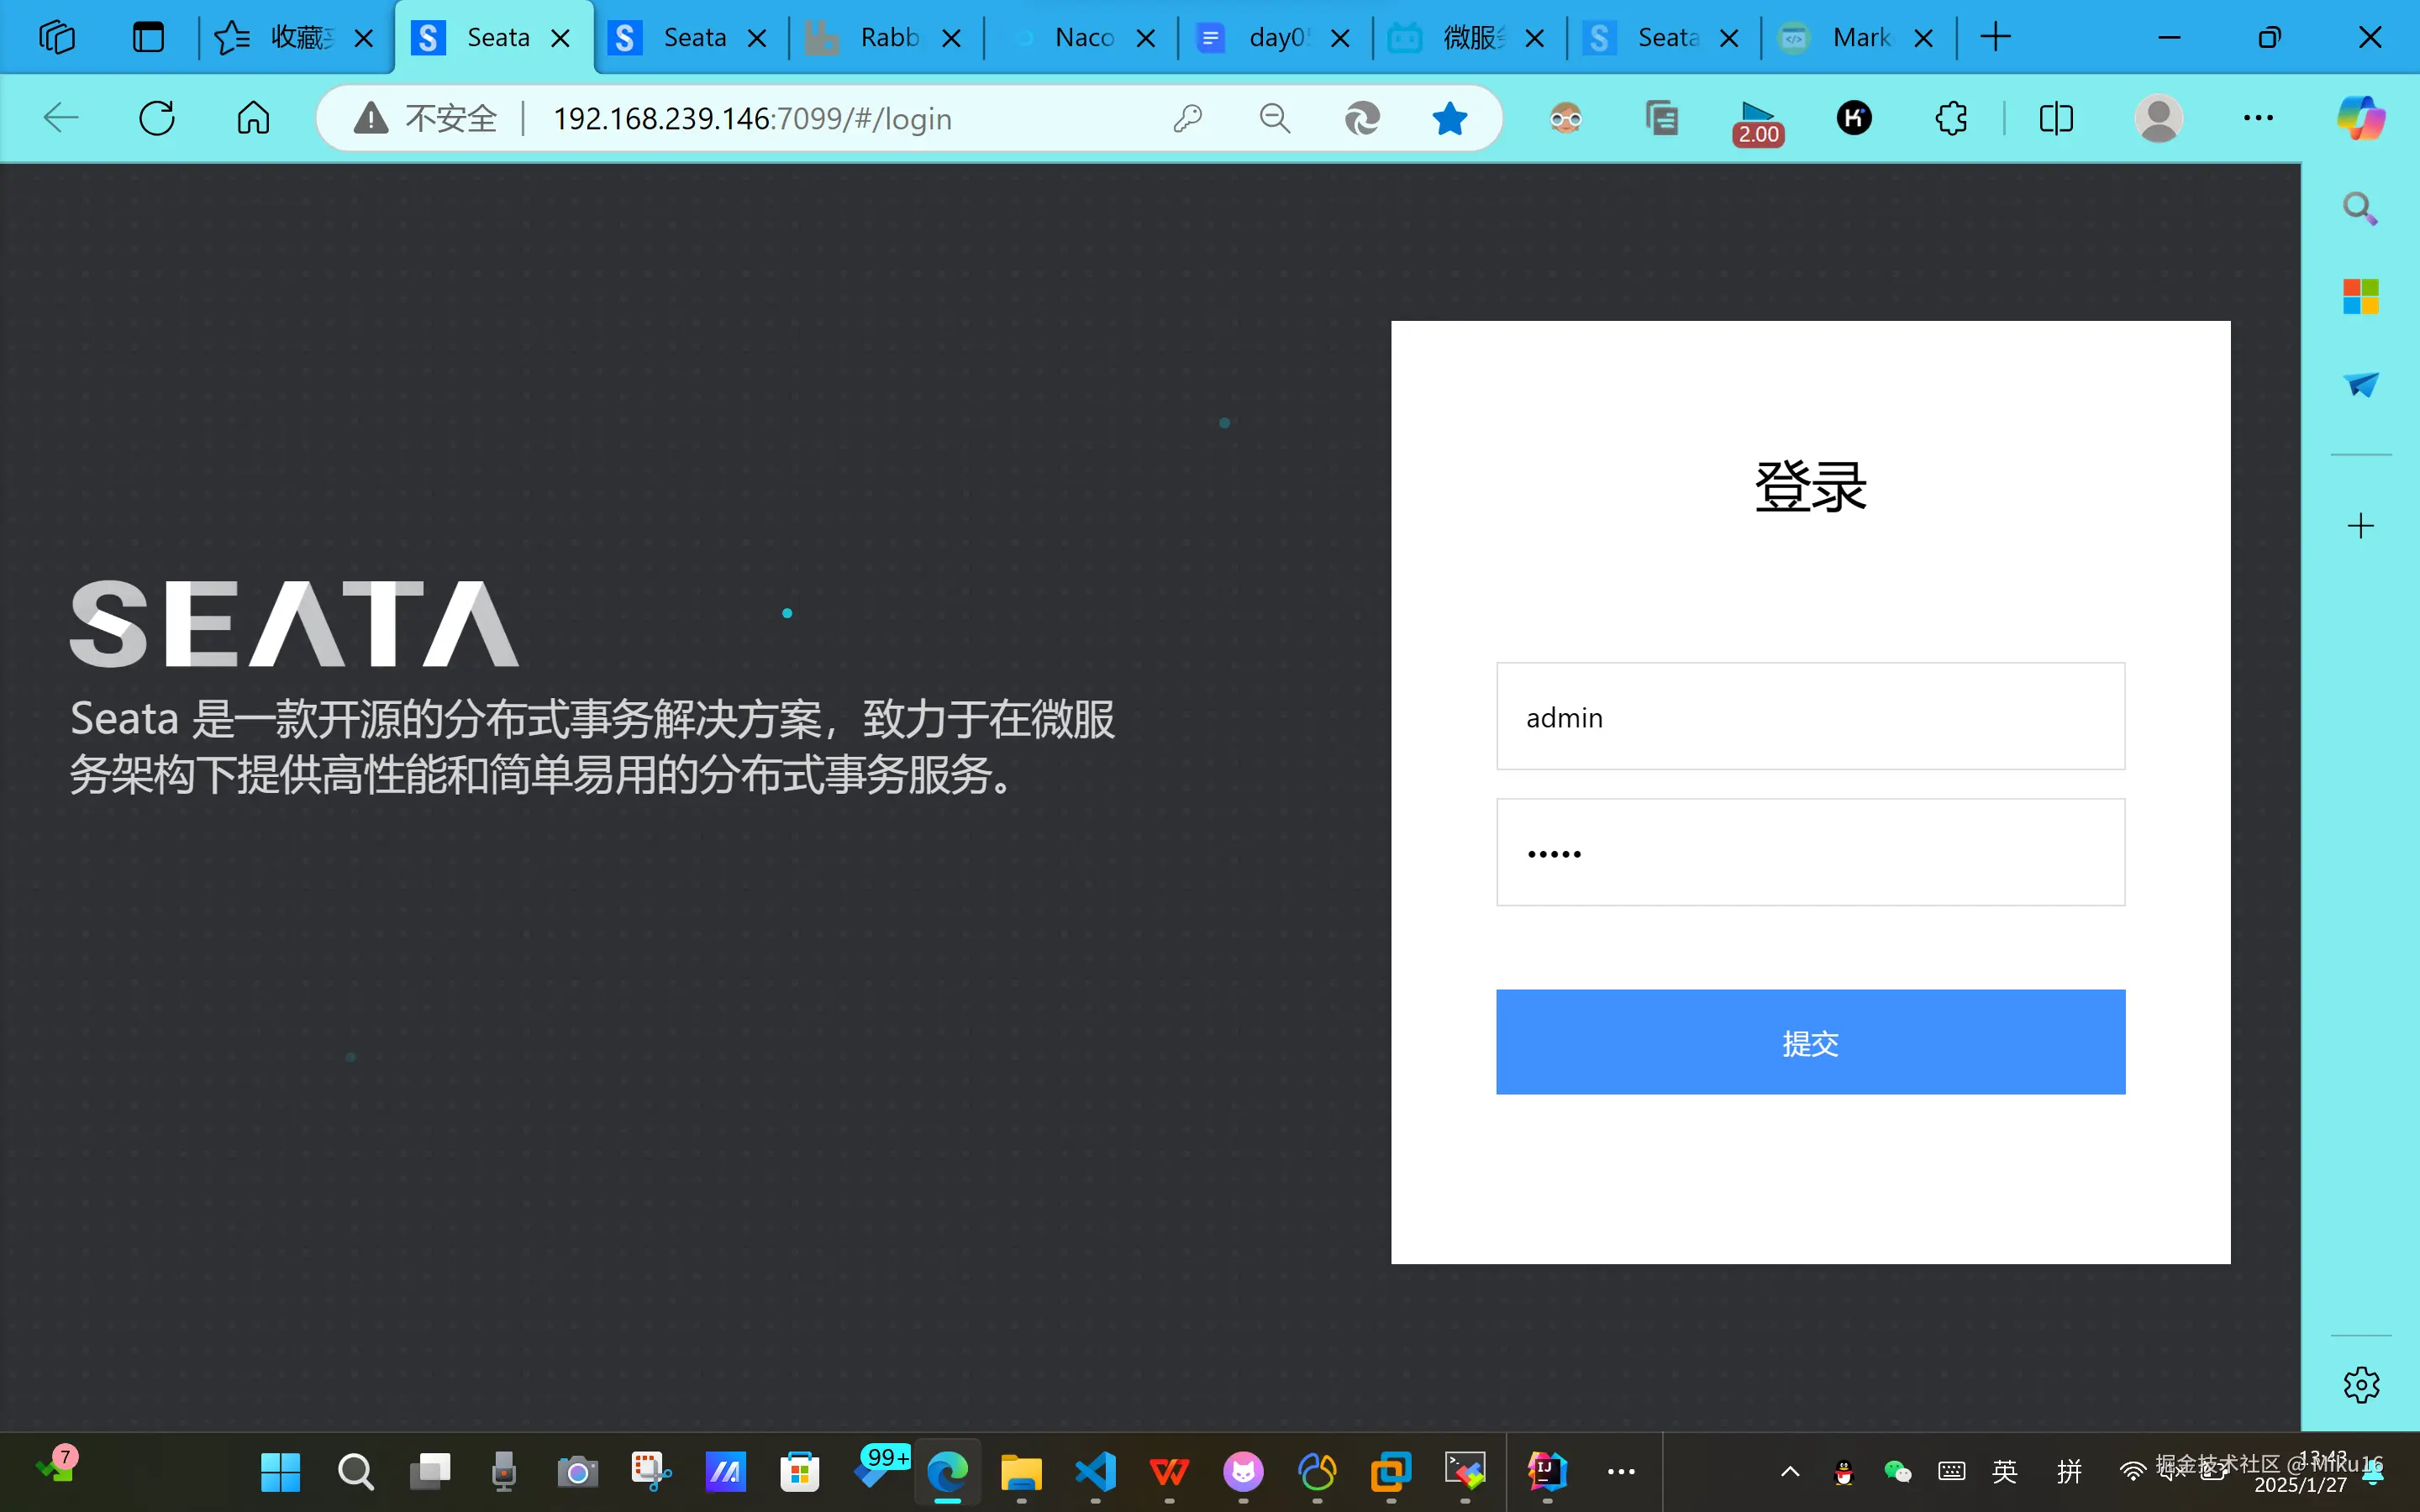Refresh the page with reload icon
Image resolution: width=2420 pixels, height=1512 pixels.
[x=157, y=118]
